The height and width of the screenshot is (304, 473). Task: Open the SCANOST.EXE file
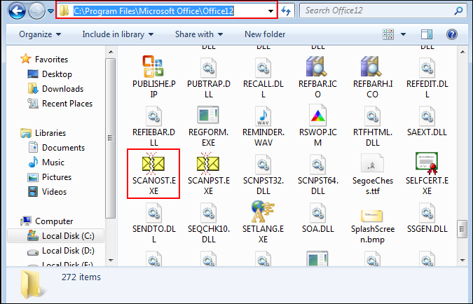tap(153, 174)
